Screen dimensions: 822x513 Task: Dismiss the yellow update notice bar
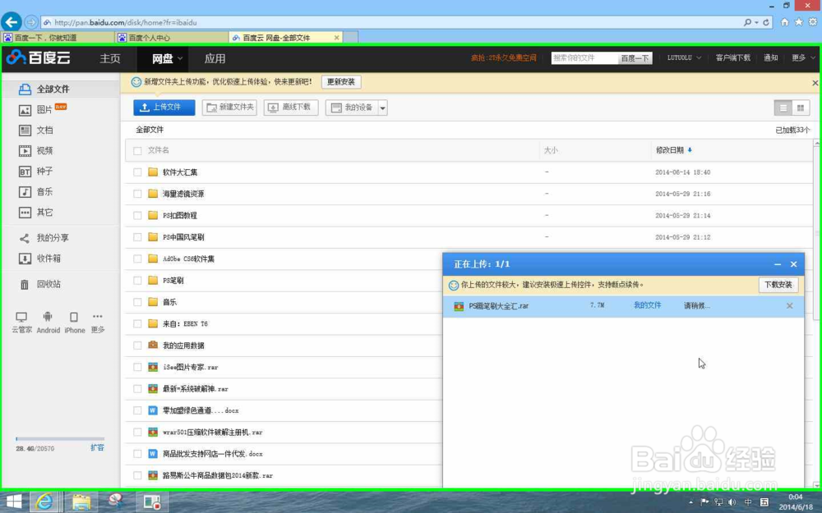click(x=815, y=83)
